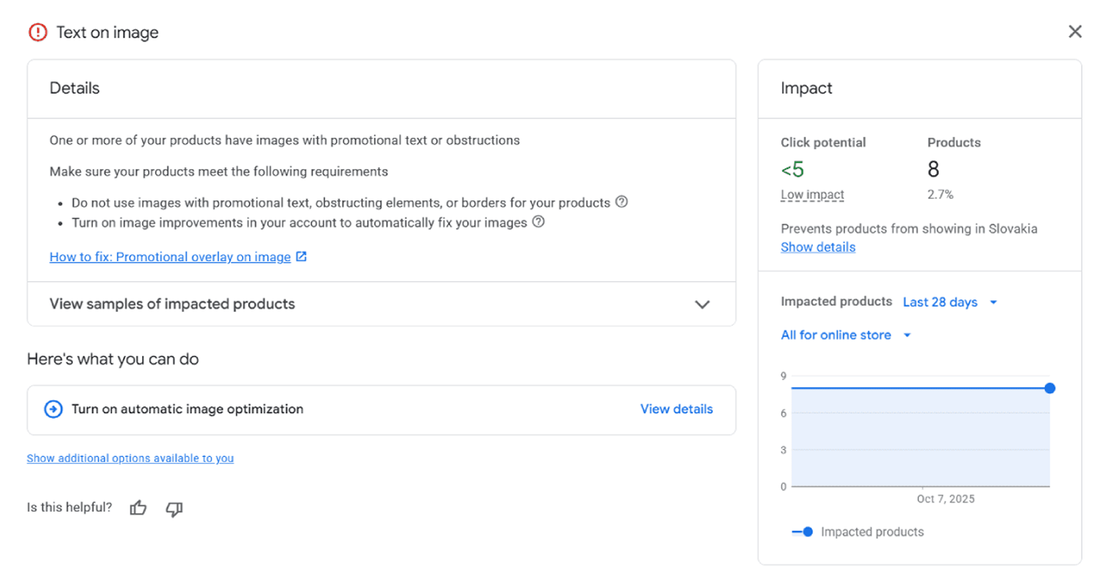The width and height of the screenshot is (1114, 573).
Task: Click the end data point on the chart
Action: point(1049,389)
